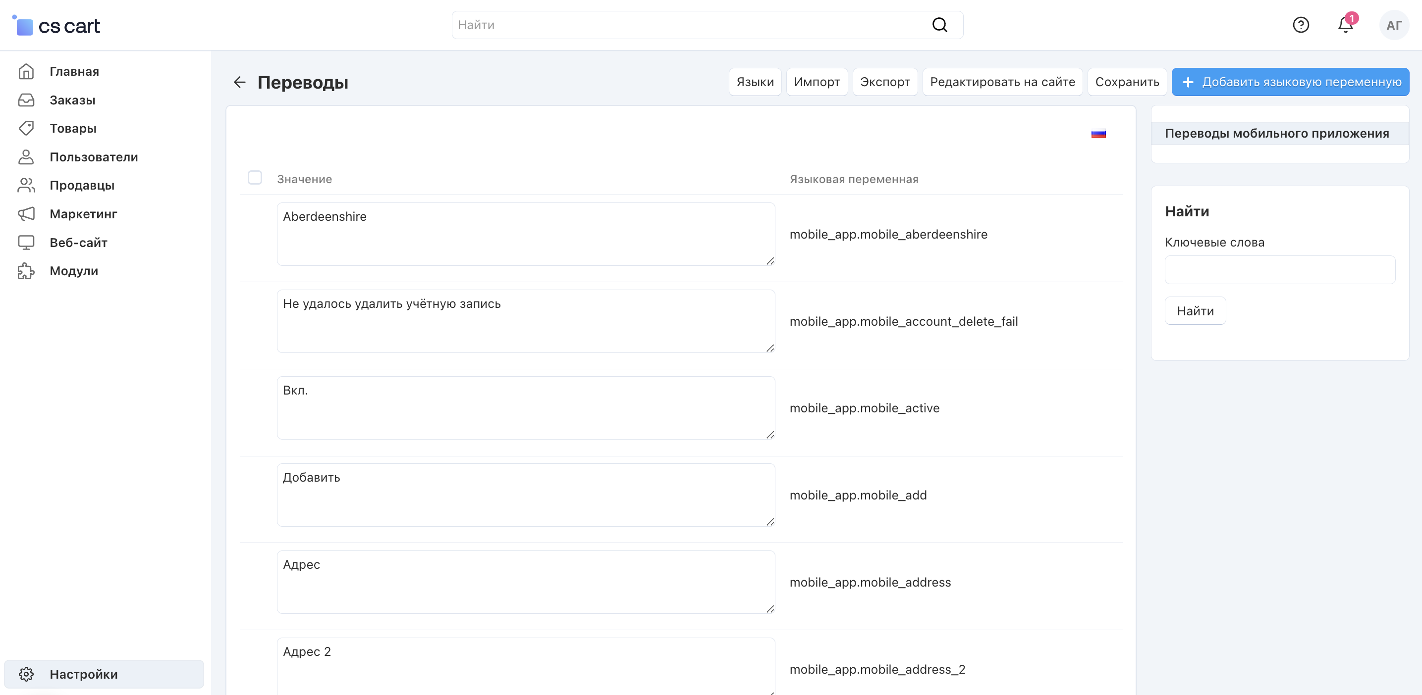Open Настройки gear menu
Viewport: 1422px width, 695px height.
click(x=83, y=674)
